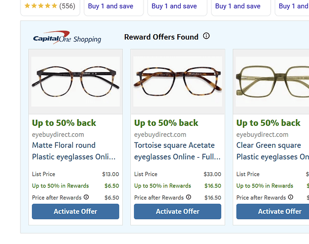Click third Buy 1 and save link

click(238, 6)
